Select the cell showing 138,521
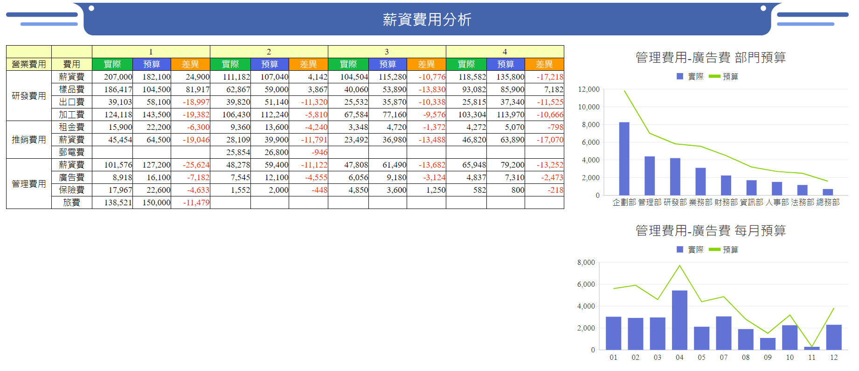 pyautogui.click(x=112, y=202)
